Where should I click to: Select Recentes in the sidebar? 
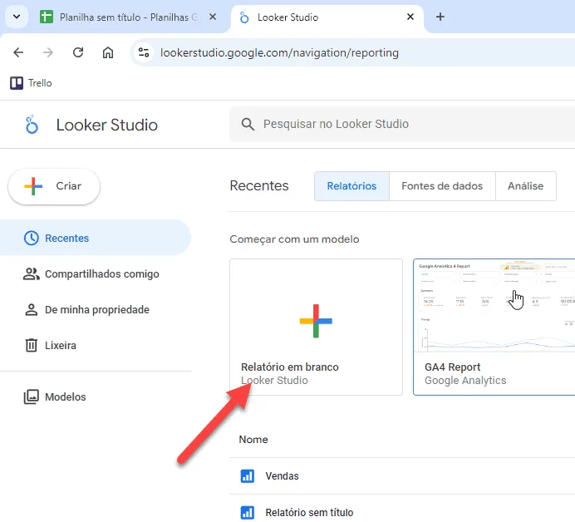pos(96,238)
